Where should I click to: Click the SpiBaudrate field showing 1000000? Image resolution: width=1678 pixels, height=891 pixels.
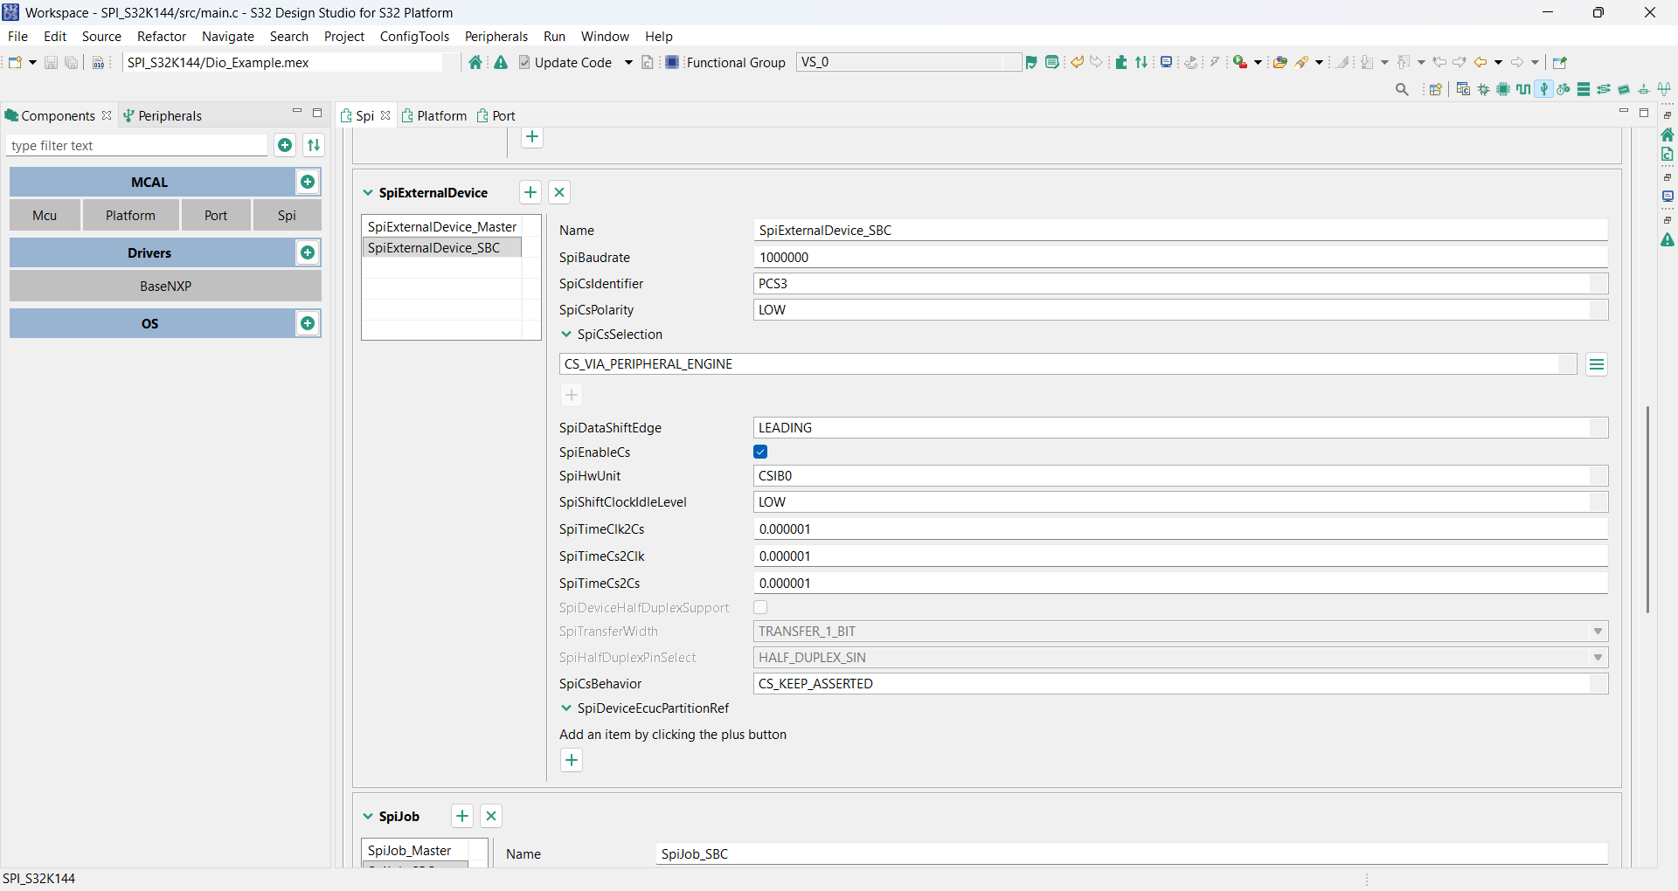(1181, 258)
